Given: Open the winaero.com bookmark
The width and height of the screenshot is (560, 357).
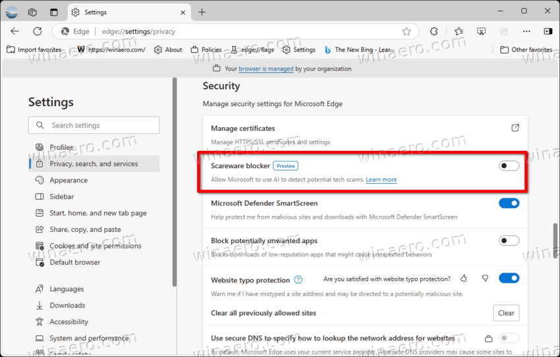Looking at the screenshot, I should pos(111,49).
